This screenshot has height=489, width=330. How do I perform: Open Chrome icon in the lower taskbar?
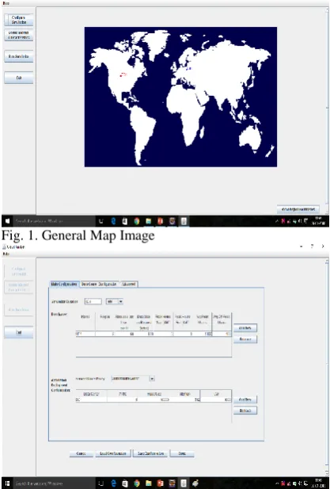pos(137,483)
